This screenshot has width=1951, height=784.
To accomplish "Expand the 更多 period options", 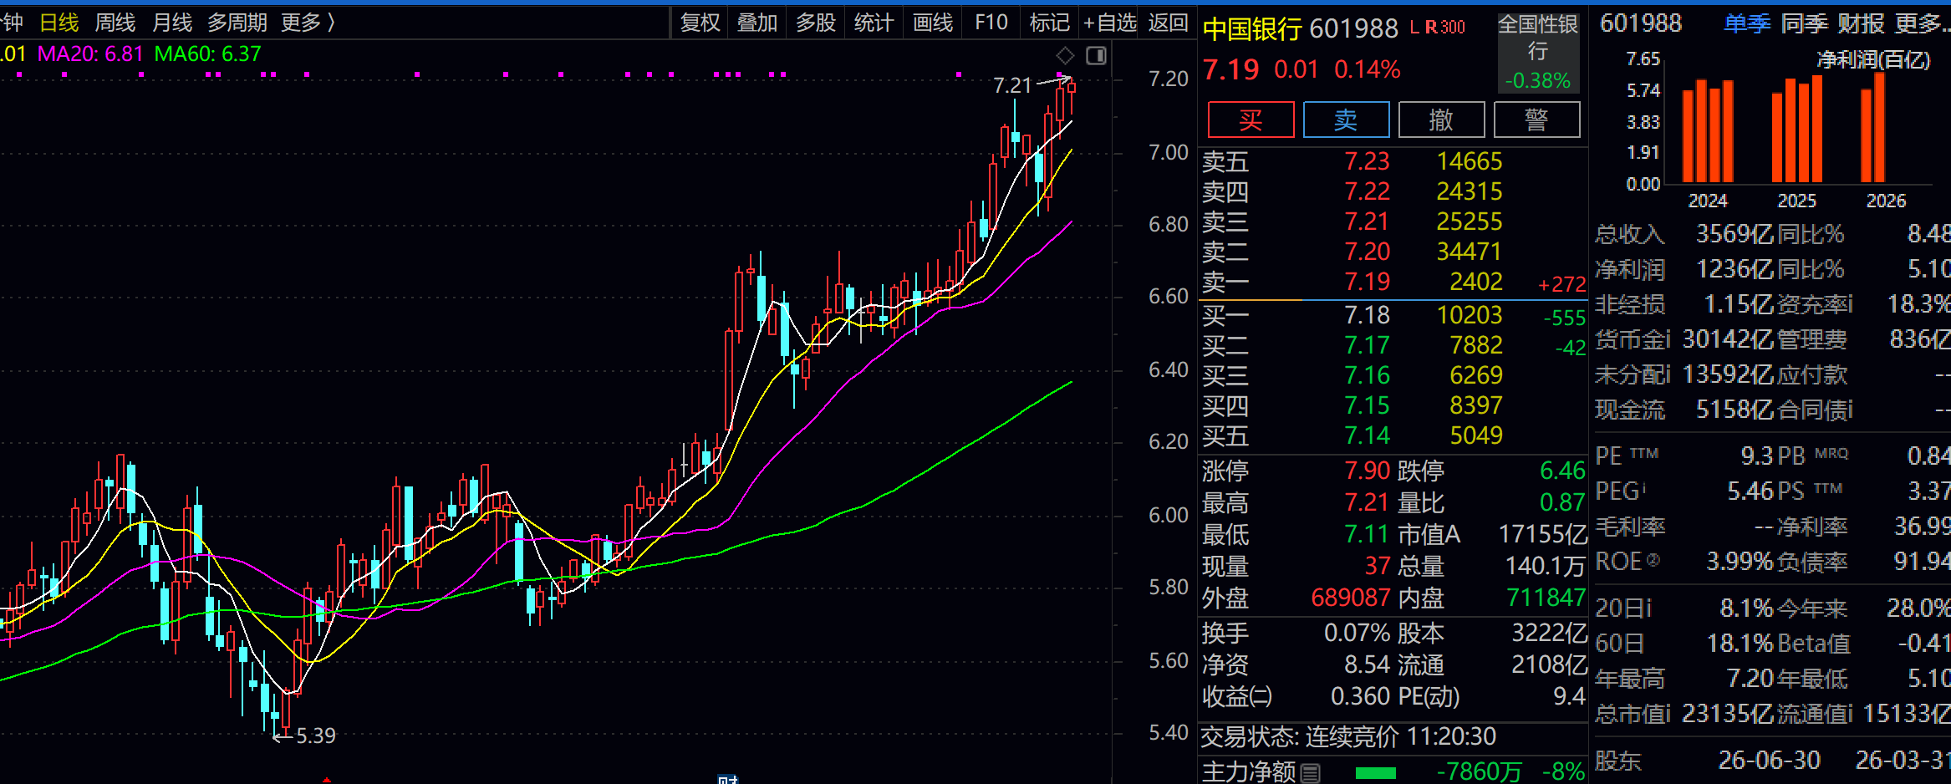I will click(308, 23).
